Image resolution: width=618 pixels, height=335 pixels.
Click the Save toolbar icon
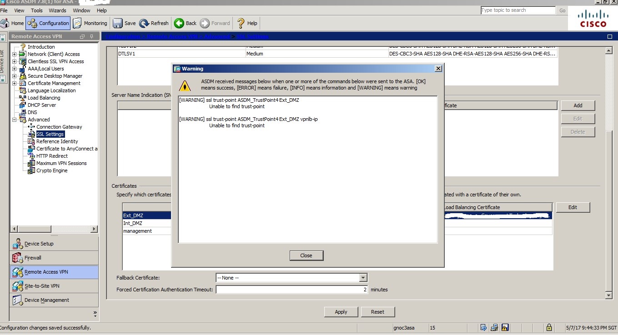click(125, 23)
